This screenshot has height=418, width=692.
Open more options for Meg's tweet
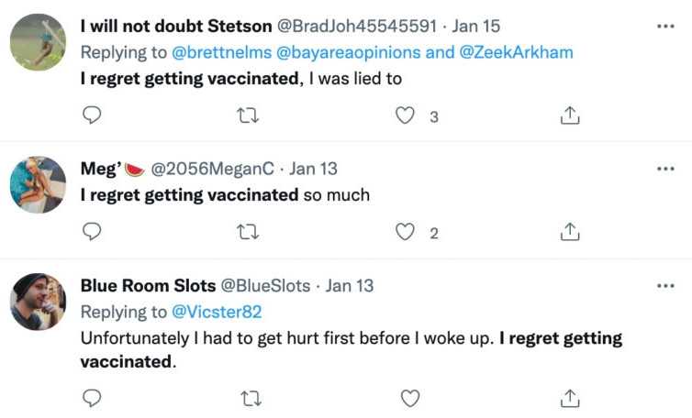[665, 169]
